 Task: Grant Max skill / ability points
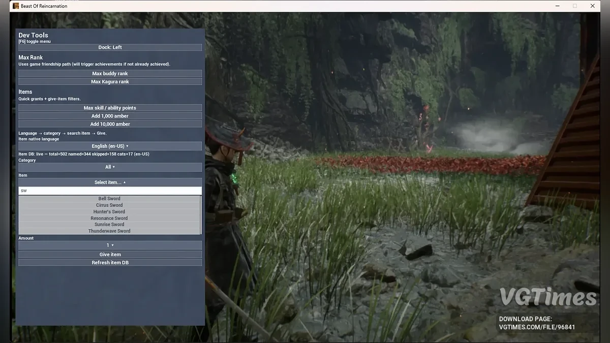(x=110, y=108)
